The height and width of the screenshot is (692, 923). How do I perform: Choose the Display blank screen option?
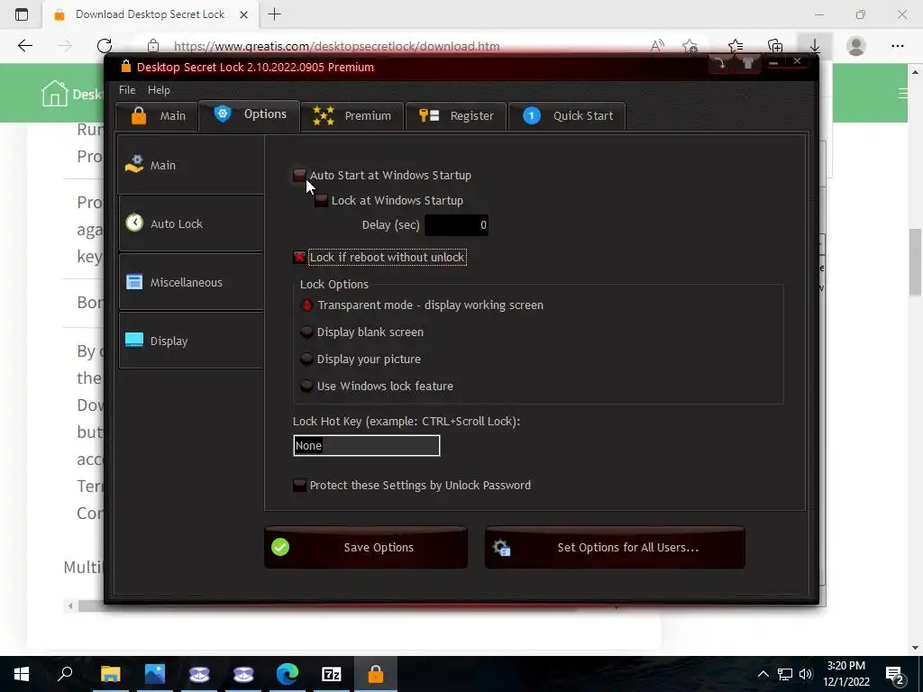click(x=306, y=332)
